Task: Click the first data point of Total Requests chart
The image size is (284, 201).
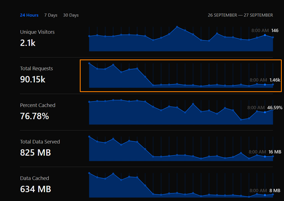Action: [89, 63]
